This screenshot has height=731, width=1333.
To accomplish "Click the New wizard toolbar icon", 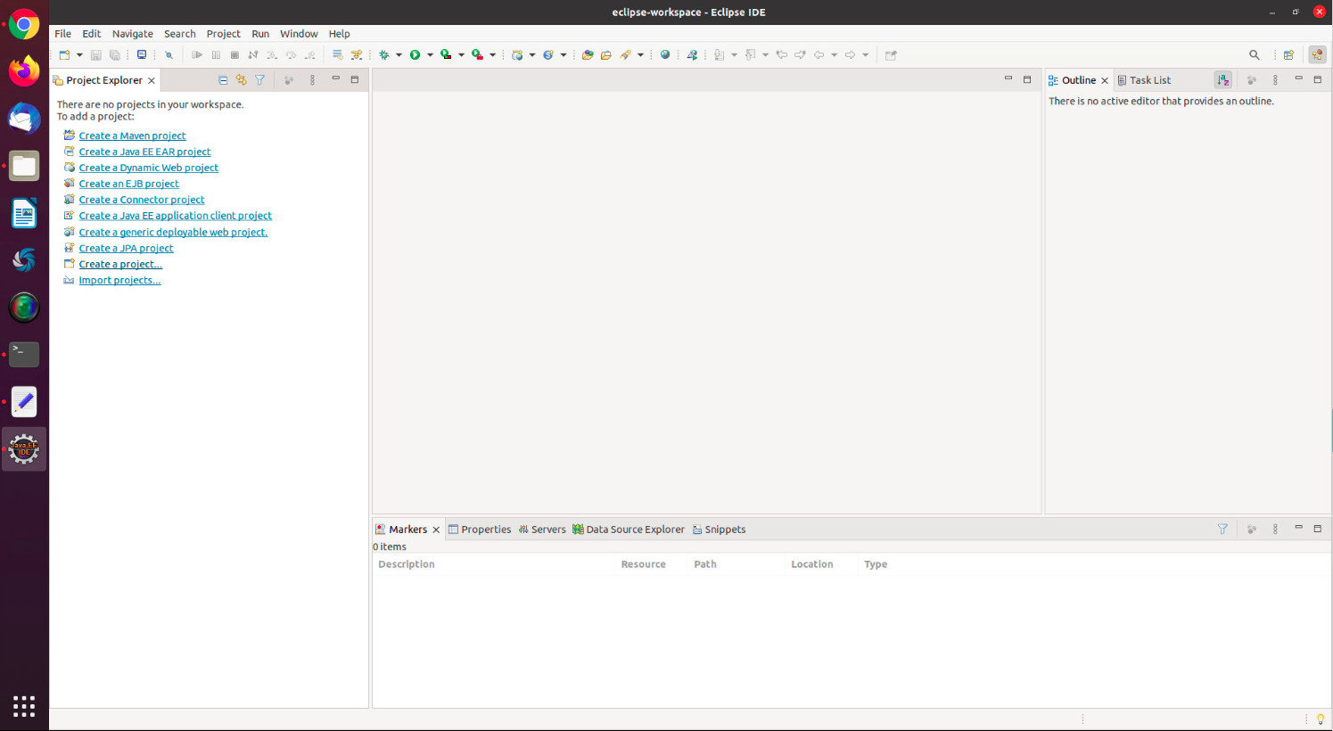I will pos(64,55).
